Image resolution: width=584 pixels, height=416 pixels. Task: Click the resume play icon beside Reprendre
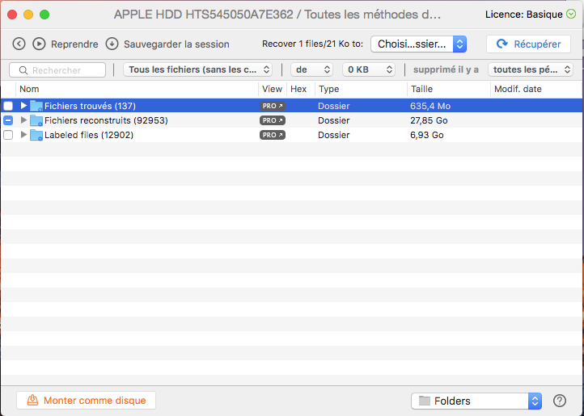tap(39, 44)
